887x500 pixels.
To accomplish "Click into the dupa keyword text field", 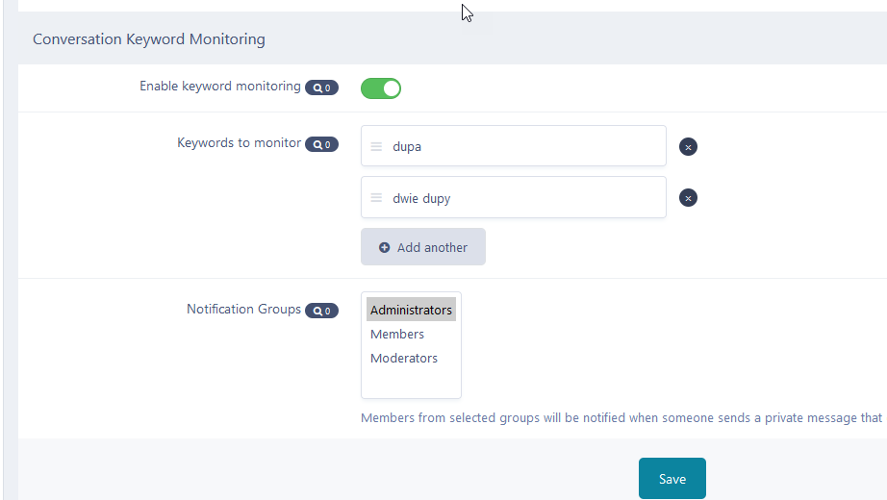I will (524, 147).
